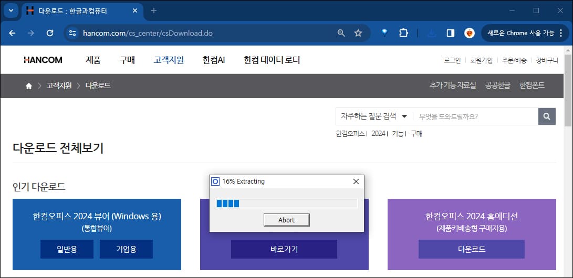Click the search magnifier button on Hancom page
573x278 pixels.
[547, 116]
